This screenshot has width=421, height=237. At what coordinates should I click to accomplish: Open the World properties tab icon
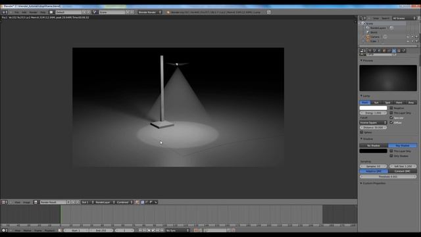(379, 51)
